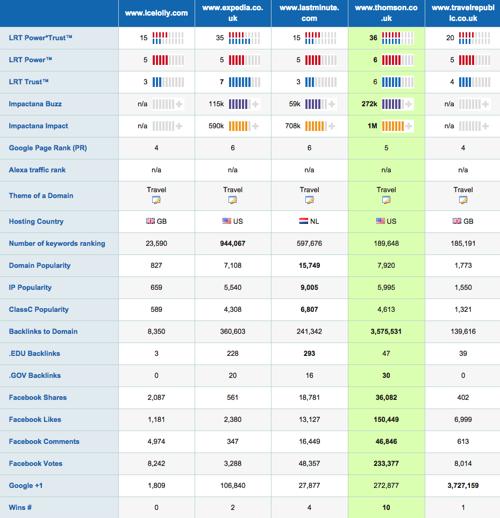Viewport: 500px width, 518px height.
Task: Open the Theme of a Domain link
Action: [41, 195]
